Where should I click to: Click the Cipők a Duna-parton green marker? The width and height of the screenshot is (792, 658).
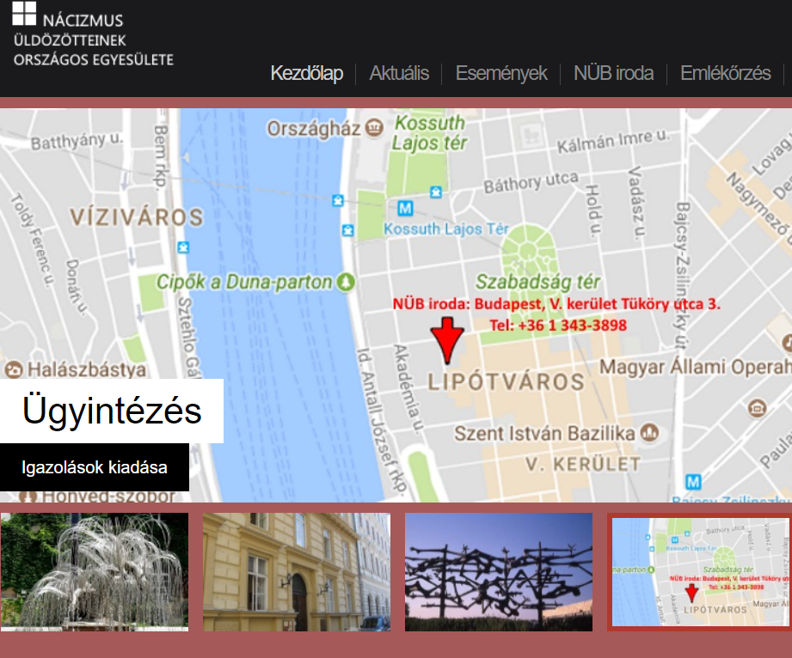[347, 282]
